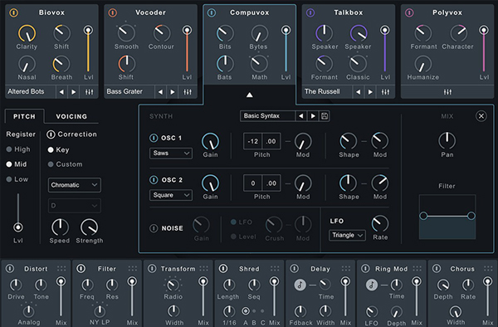Grab the Shred module reorder handle

click(x=275, y=269)
